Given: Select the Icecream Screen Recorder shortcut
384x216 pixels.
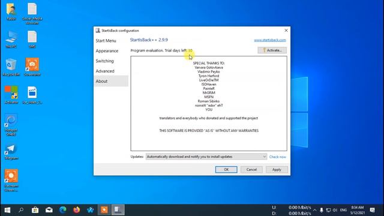Looking at the screenshot, I should (11, 180).
